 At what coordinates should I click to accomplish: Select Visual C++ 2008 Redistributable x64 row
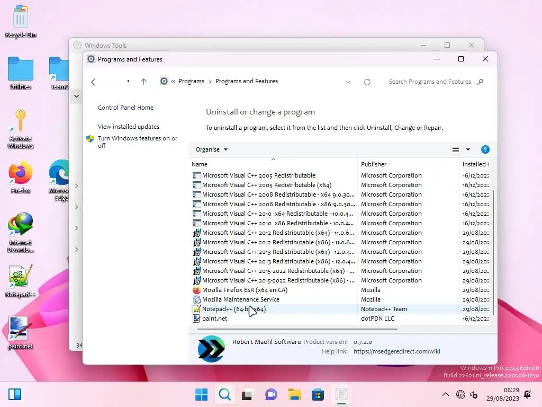tap(340, 194)
